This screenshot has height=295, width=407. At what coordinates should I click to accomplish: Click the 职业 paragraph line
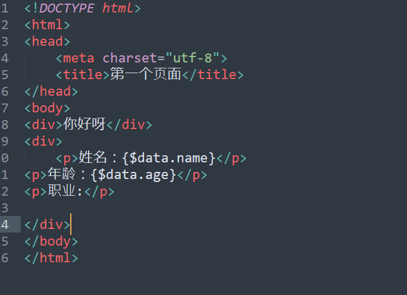click(x=69, y=192)
